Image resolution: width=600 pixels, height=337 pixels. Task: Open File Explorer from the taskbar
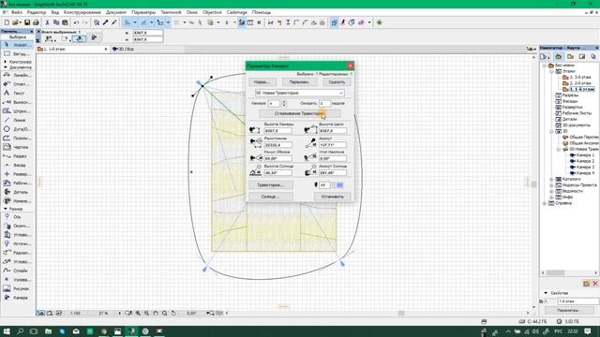[x=48, y=331]
